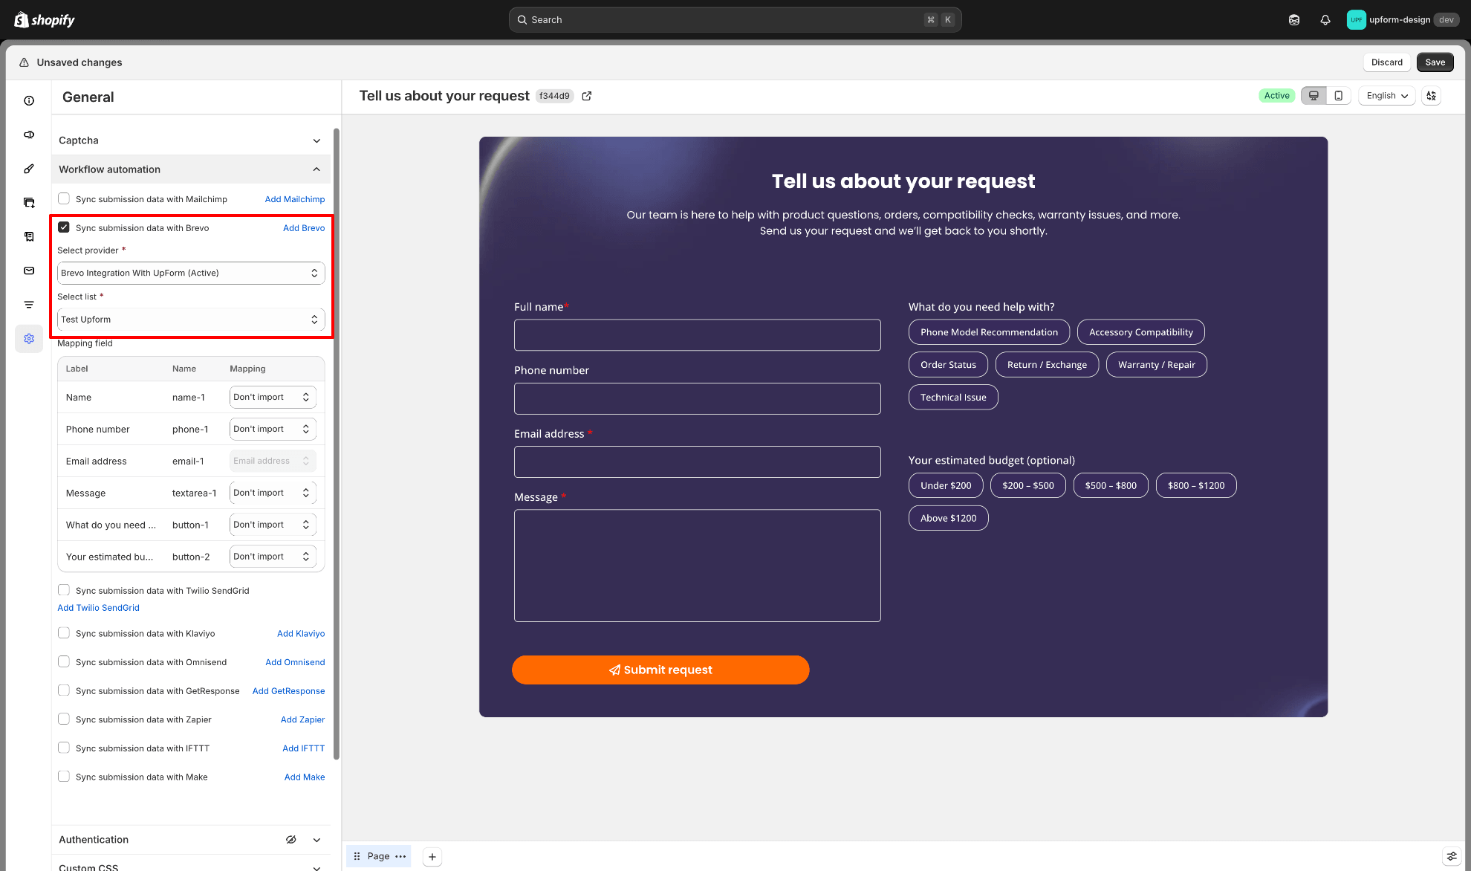1471x871 pixels.
Task: Click the left panel scrollbar
Action: tap(337, 444)
